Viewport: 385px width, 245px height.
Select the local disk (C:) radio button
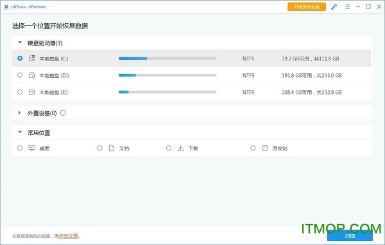(x=20, y=59)
